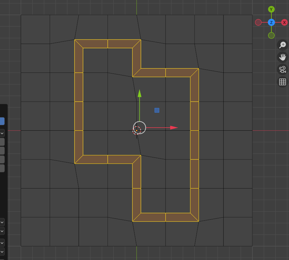This screenshot has width=289, height=260.
Task: Click the red X axis gizmo ball
Action: coord(284,22)
